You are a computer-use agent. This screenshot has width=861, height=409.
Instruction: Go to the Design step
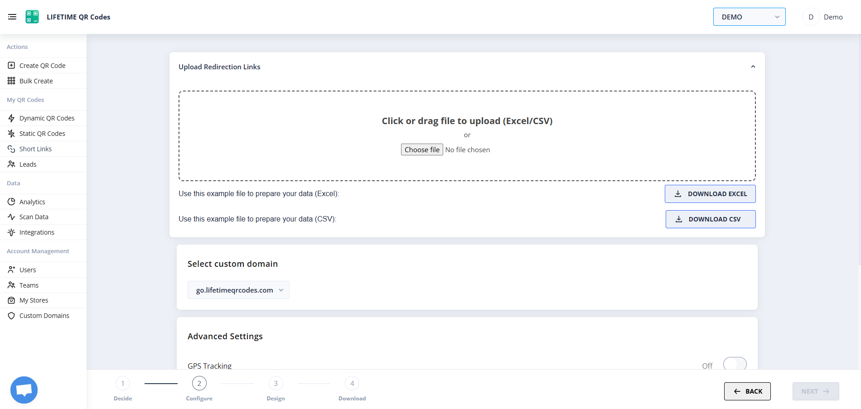[276, 383]
